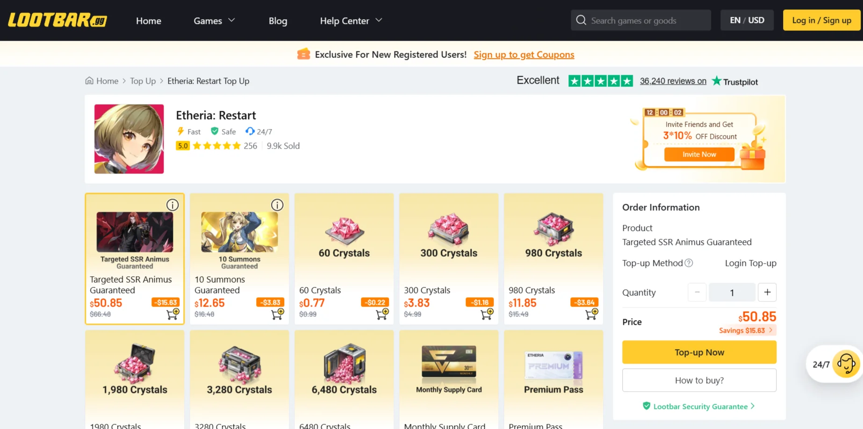Click info icon on Targeted SSR Animus card
The height and width of the screenshot is (429, 863).
click(173, 205)
